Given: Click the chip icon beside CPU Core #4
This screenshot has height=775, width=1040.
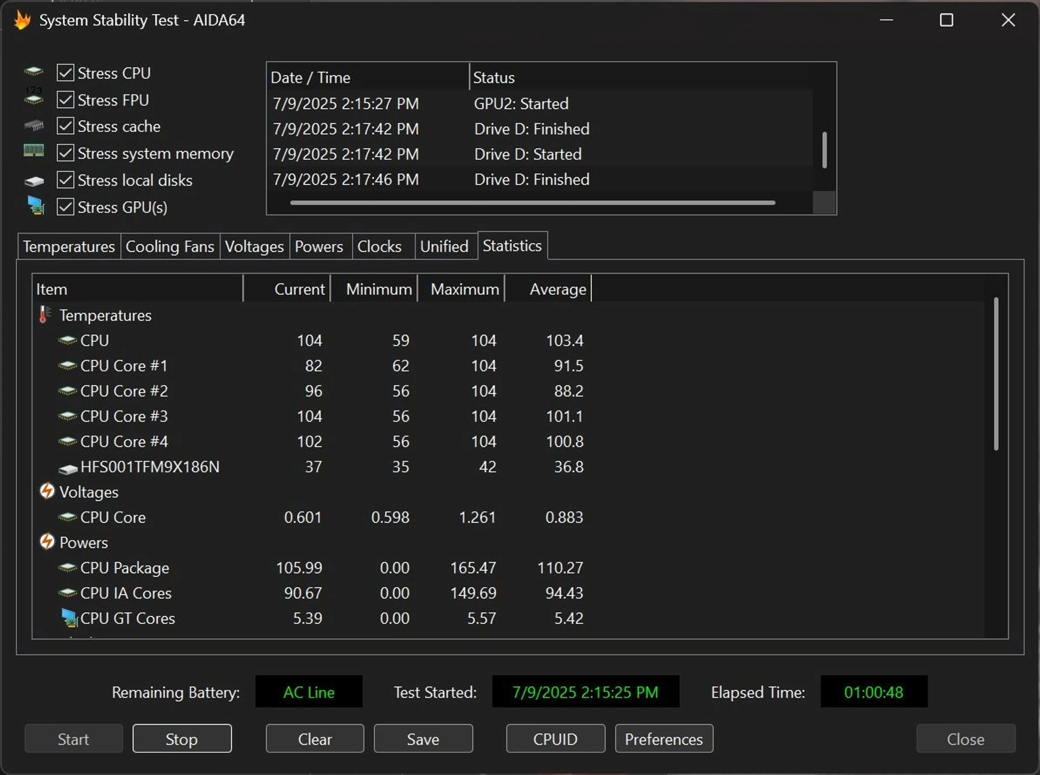Looking at the screenshot, I should pyautogui.click(x=67, y=441).
